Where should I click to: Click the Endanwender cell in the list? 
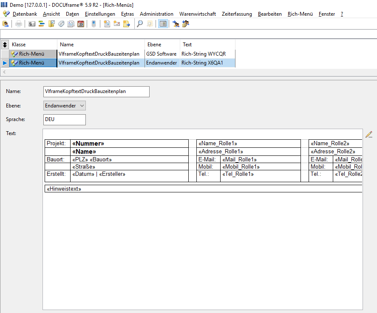(162, 63)
